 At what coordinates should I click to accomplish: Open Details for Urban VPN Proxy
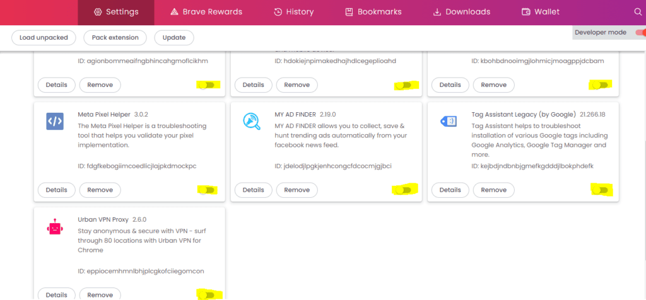pos(56,294)
